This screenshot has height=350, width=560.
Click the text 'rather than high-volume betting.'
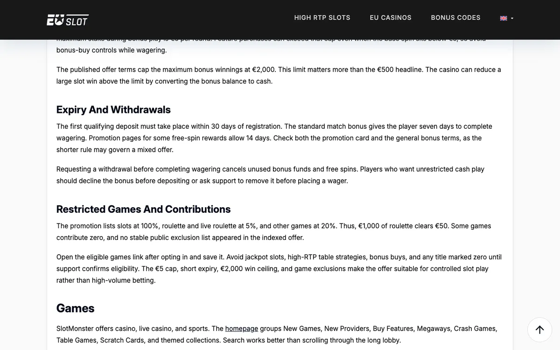click(106, 280)
